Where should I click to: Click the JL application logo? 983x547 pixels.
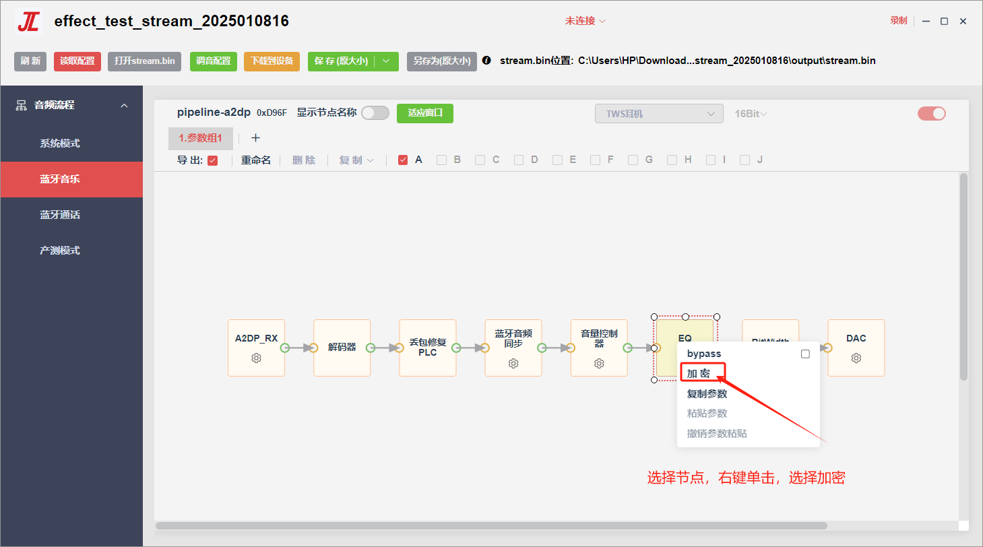point(28,22)
